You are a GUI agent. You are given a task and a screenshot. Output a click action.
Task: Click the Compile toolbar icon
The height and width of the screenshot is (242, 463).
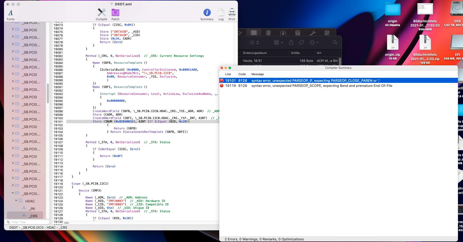tap(101, 12)
